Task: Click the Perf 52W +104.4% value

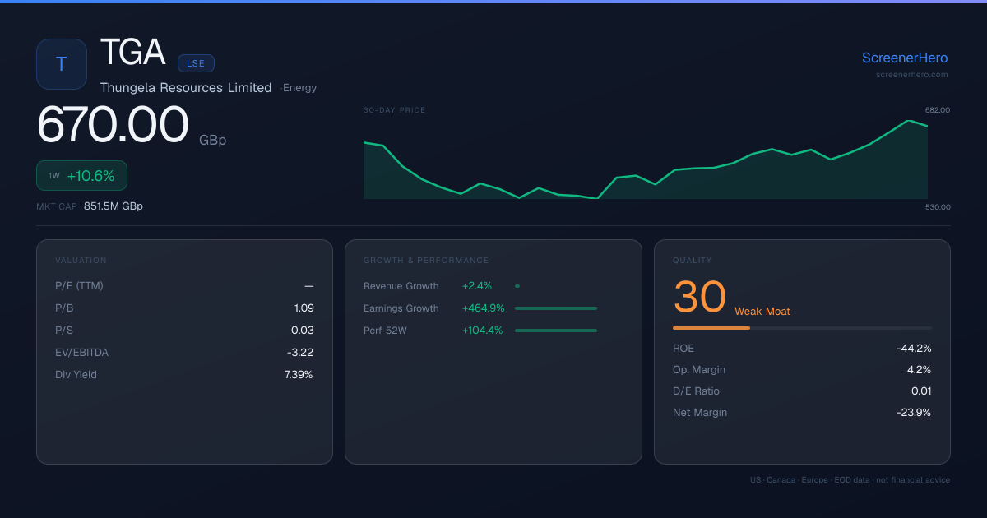Action: [483, 331]
